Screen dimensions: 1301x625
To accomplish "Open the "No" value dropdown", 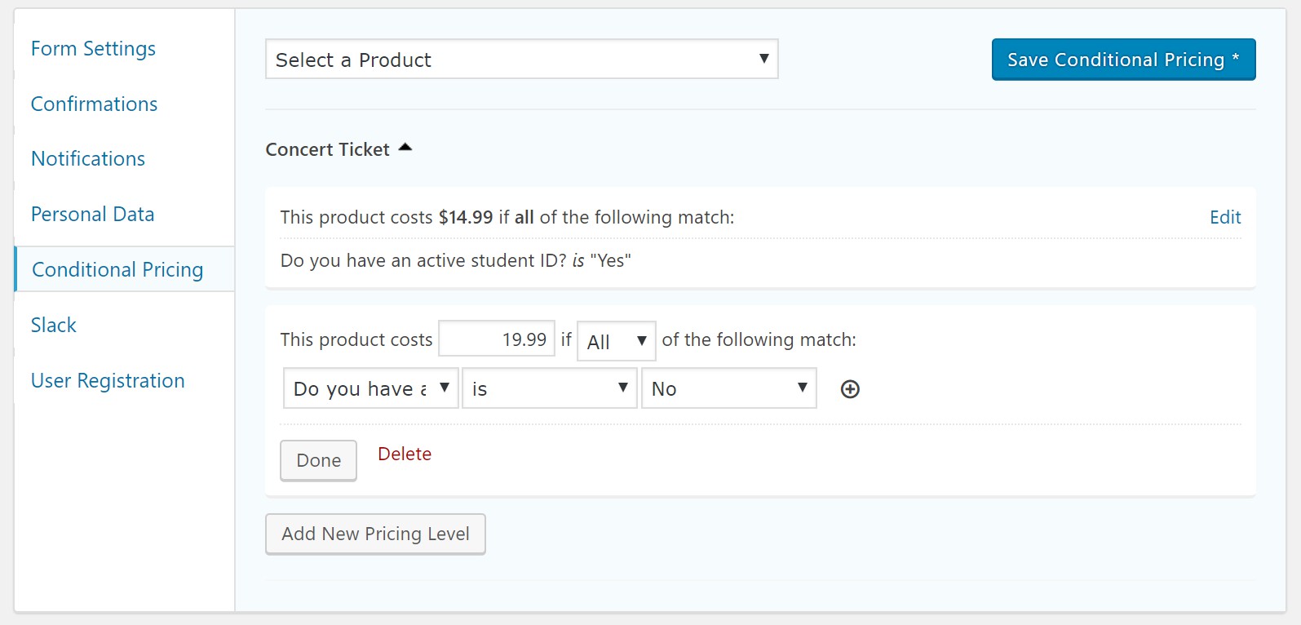I will 728,388.
